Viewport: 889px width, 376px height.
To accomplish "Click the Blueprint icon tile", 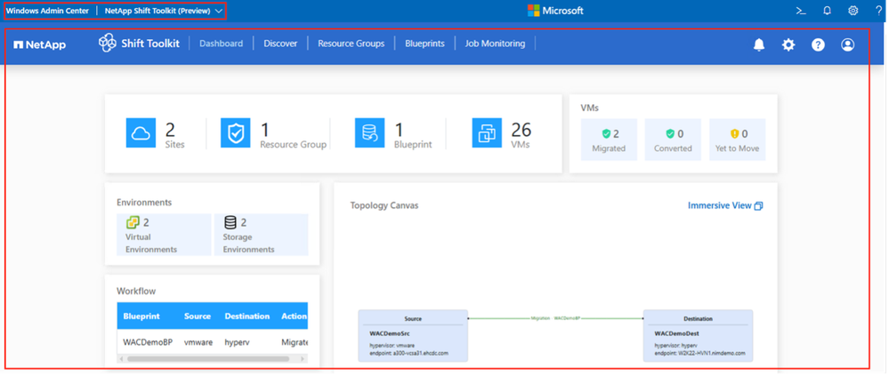I will coord(369,134).
